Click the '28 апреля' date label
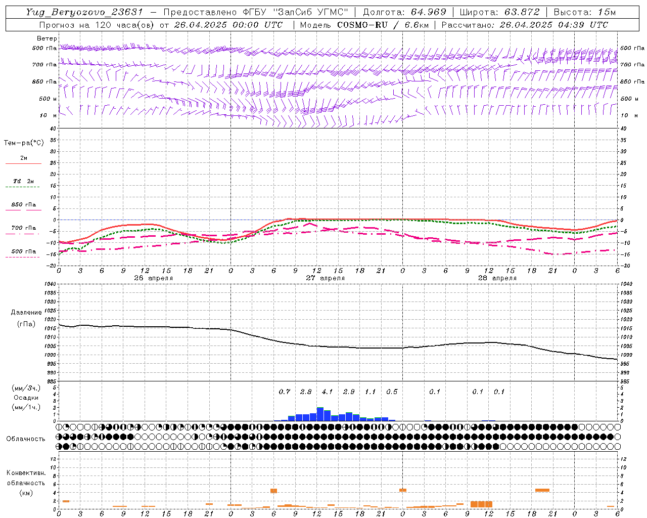 tap(497, 278)
